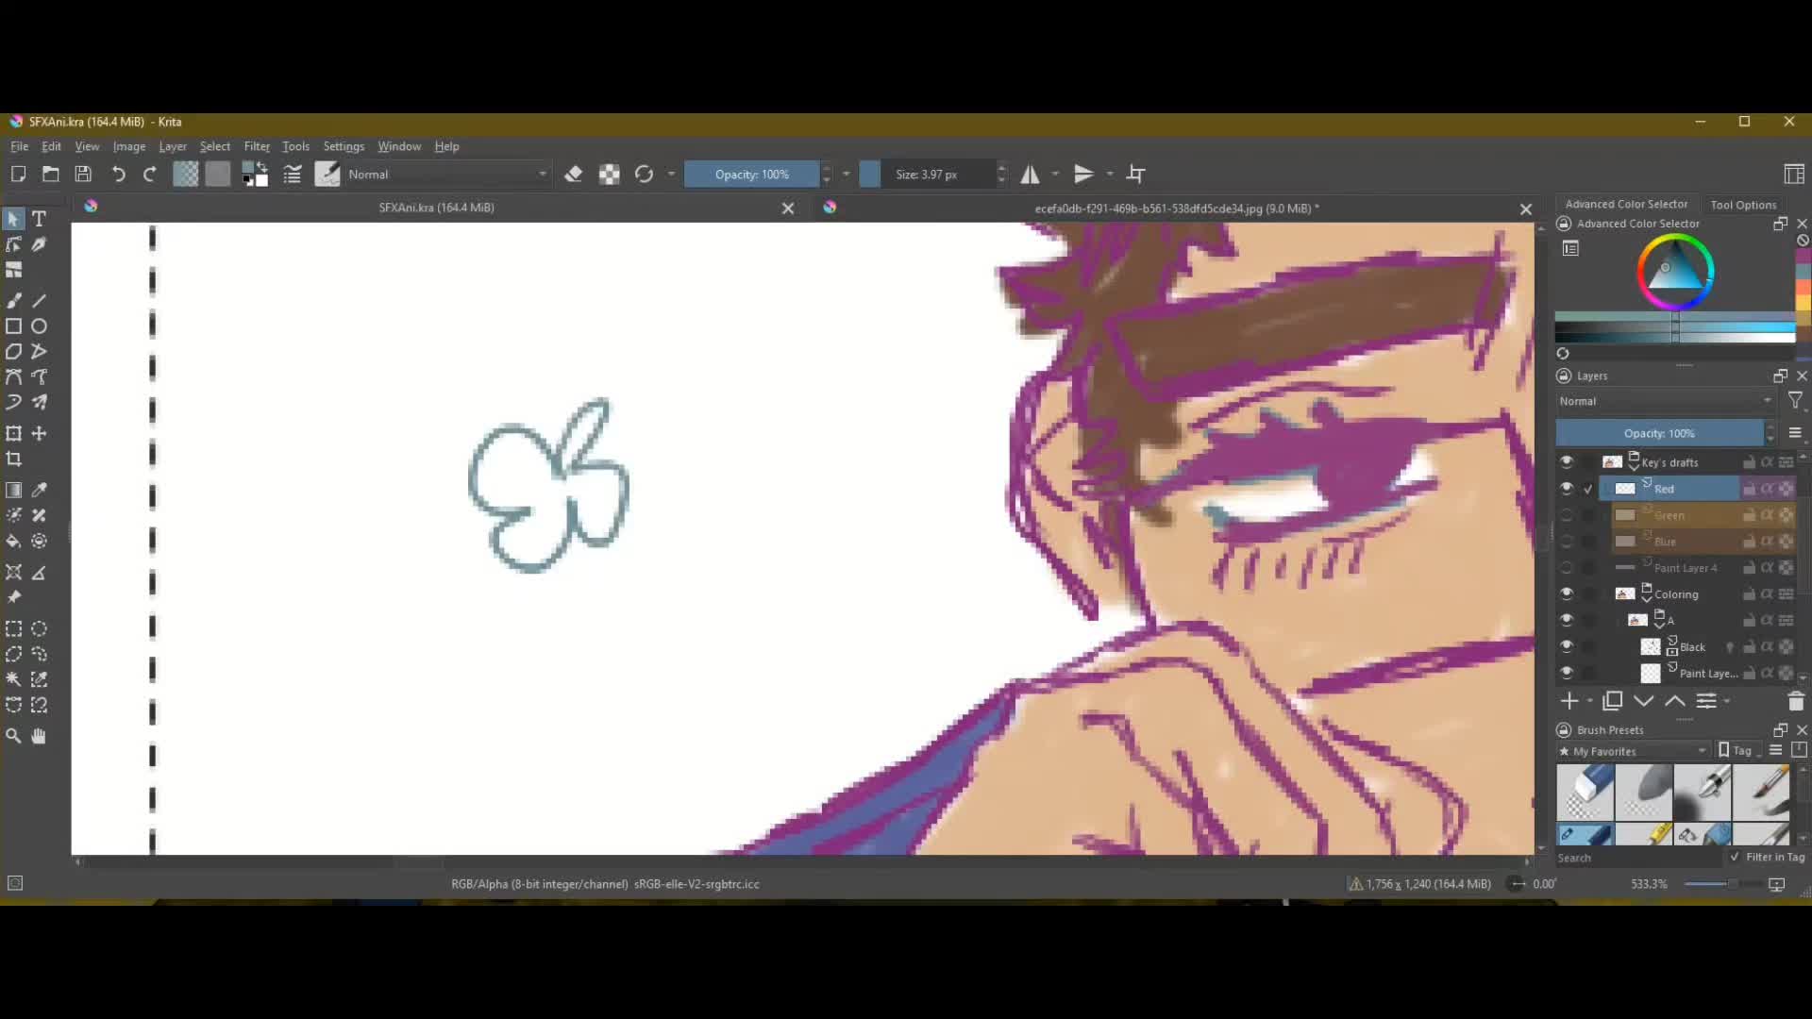
Task: Toggle eraser mode in toolbar
Action: click(573, 175)
